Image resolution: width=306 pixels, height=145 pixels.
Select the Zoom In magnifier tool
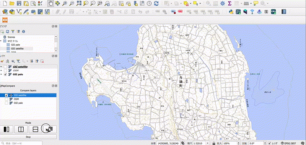tap(65, 3)
